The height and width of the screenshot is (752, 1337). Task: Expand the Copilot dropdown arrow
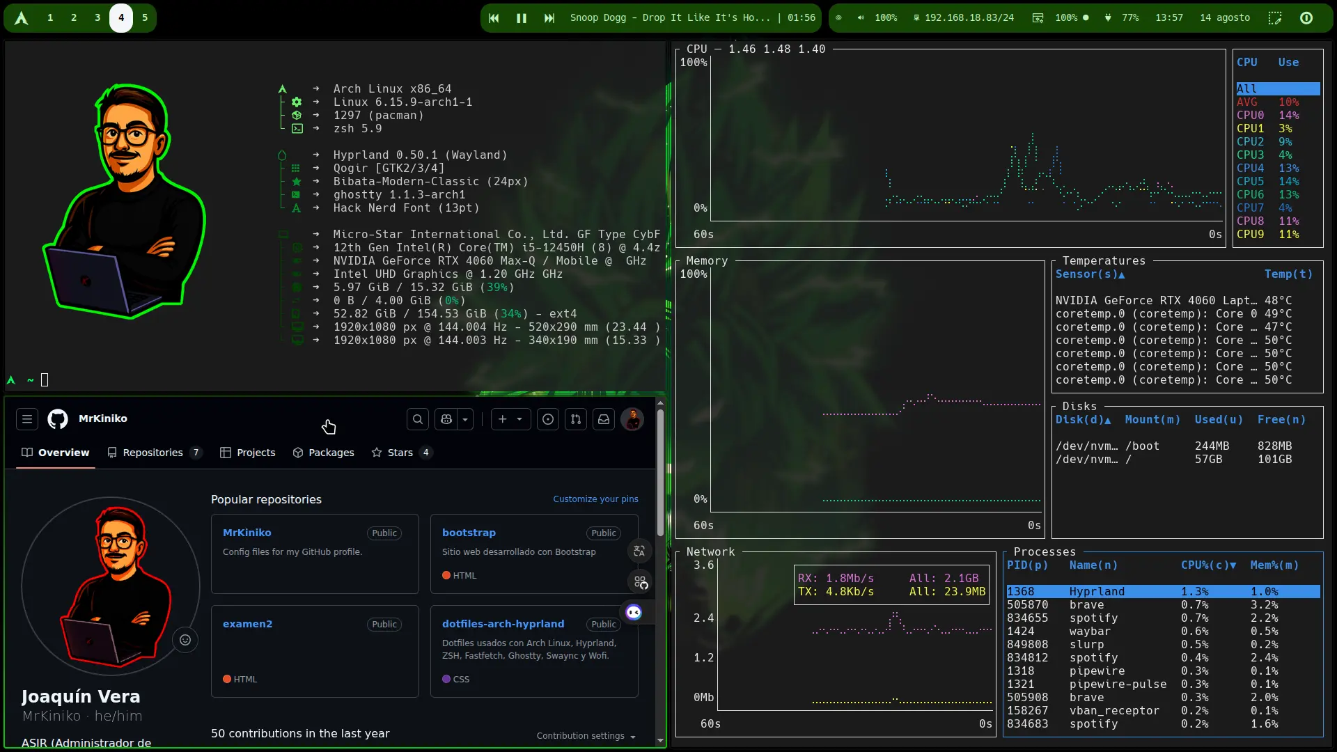coord(465,419)
